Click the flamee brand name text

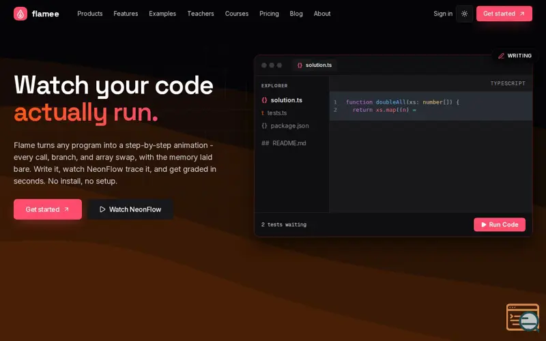coord(45,14)
